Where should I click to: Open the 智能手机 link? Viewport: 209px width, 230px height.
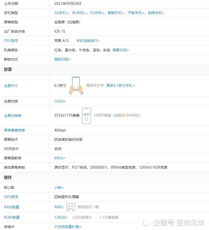pyautogui.click(x=116, y=13)
